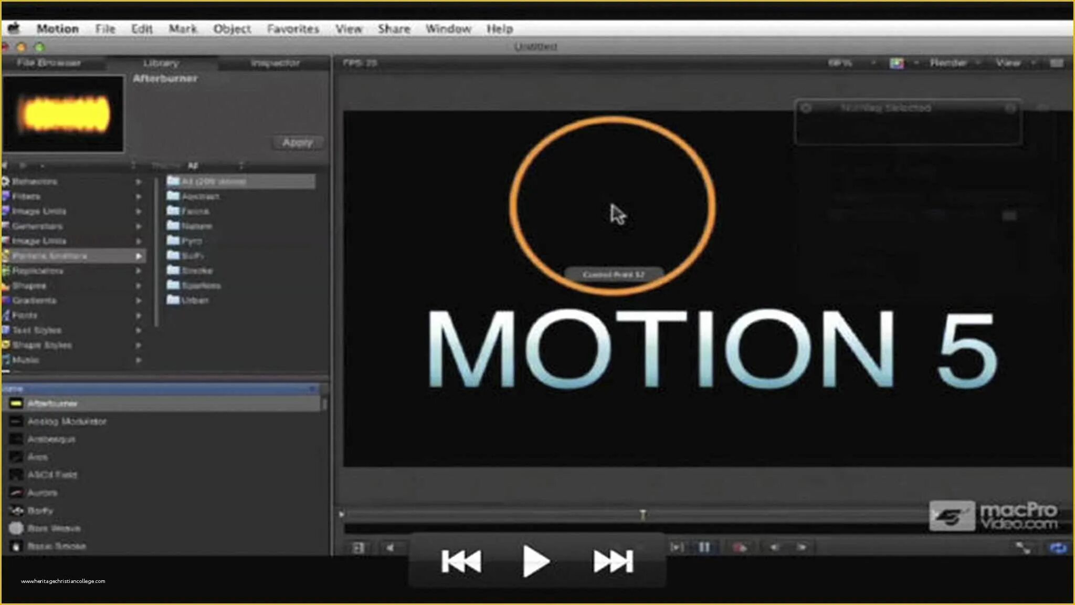Select the Particle Emitters category icon
Viewport: 1075px width, 605px height.
pos(5,256)
